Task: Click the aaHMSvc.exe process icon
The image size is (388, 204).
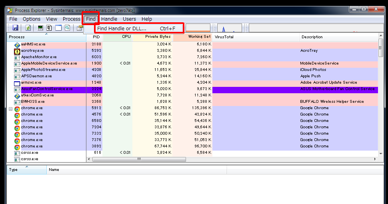Action: pos(17,45)
